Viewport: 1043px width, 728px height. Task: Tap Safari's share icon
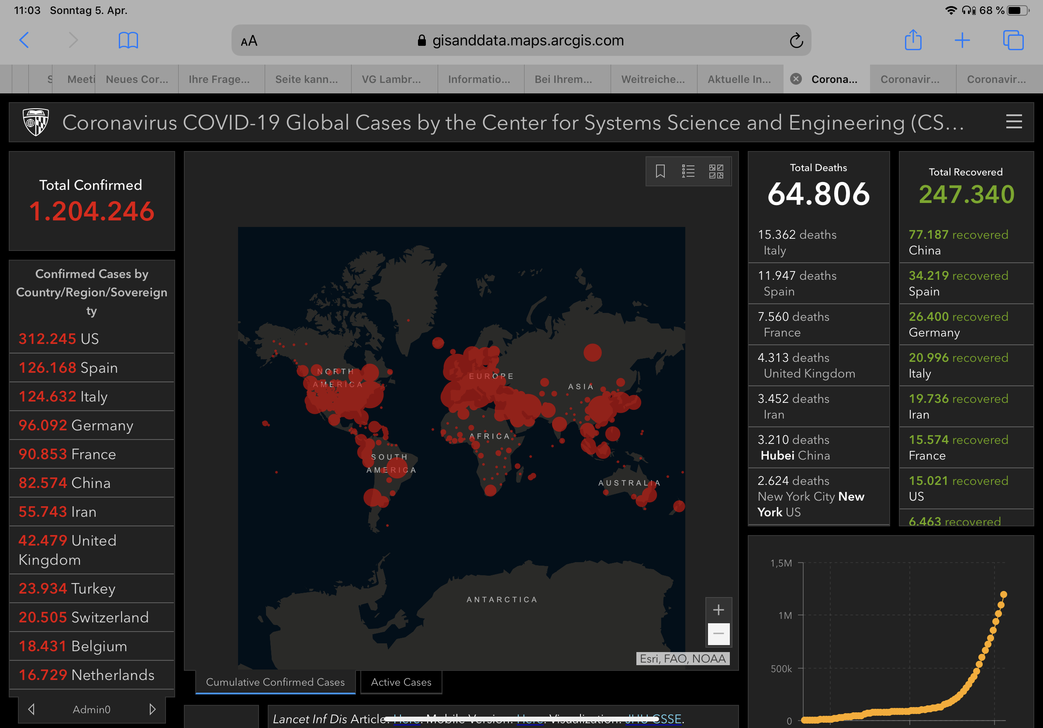point(913,41)
